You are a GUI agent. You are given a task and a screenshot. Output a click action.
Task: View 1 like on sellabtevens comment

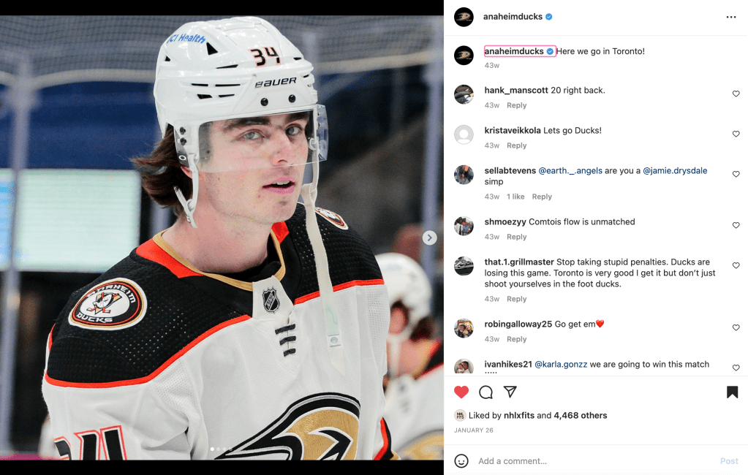pos(515,197)
